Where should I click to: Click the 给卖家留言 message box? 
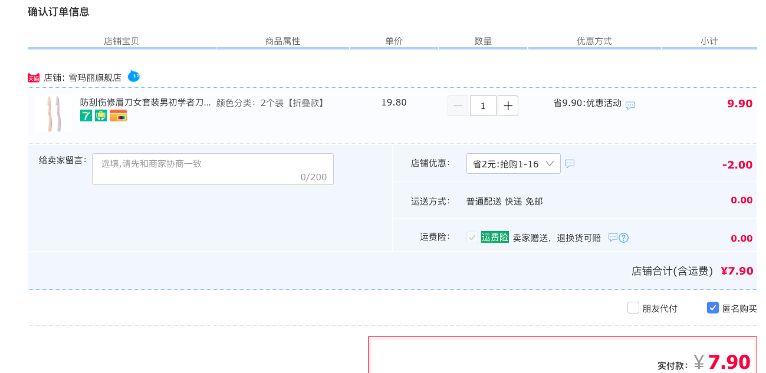pyautogui.click(x=213, y=169)
